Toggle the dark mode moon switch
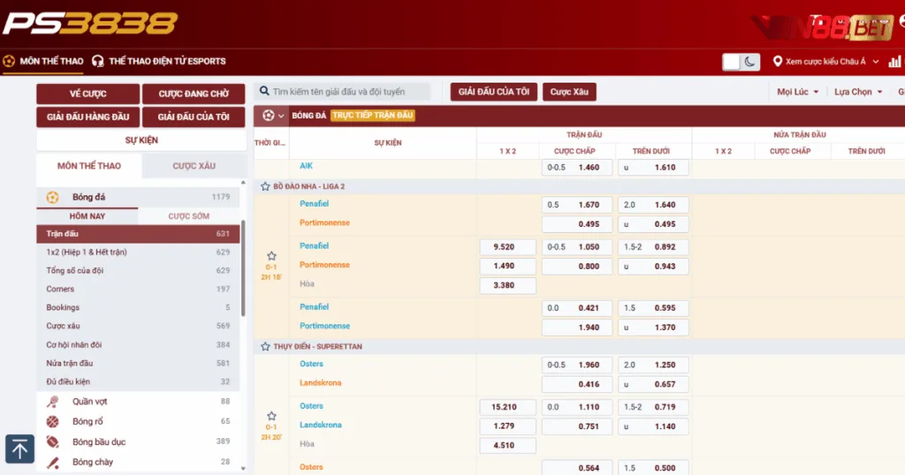 tap(741, 62)
